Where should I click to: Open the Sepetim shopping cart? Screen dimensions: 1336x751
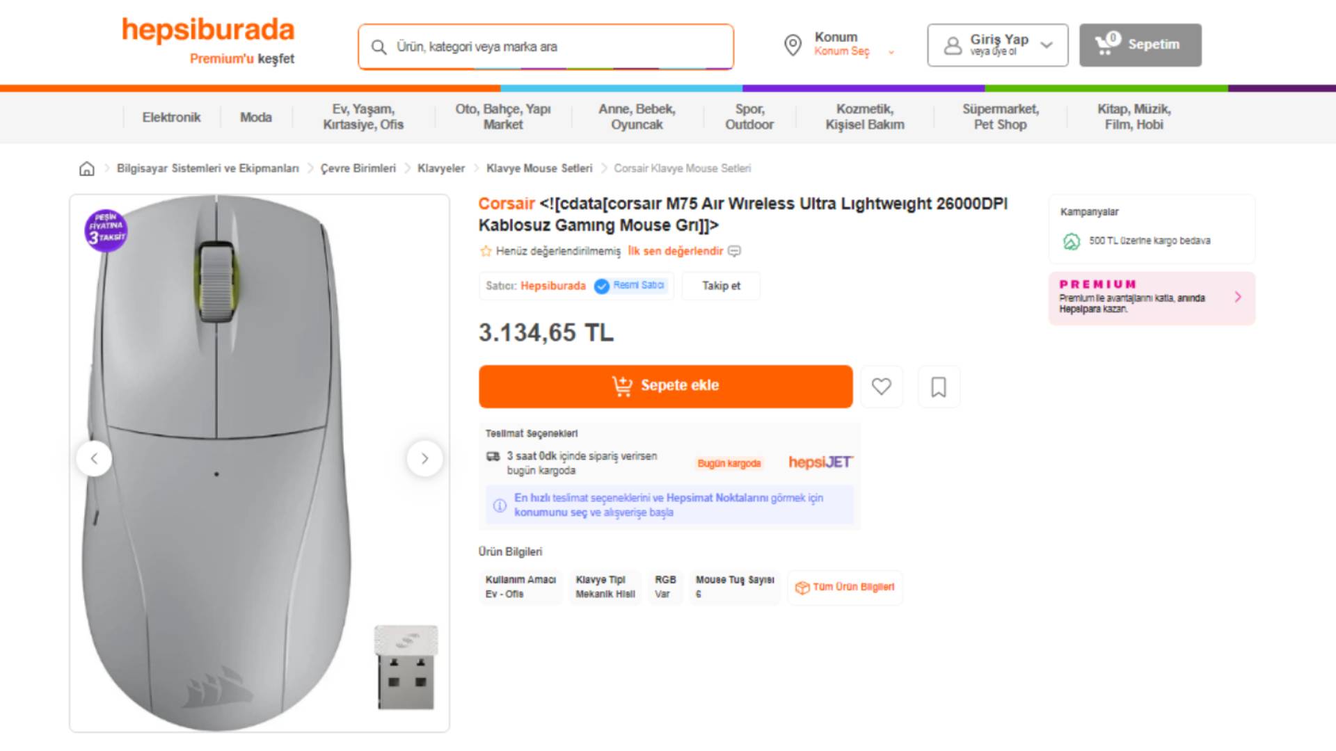[1140, 45]
